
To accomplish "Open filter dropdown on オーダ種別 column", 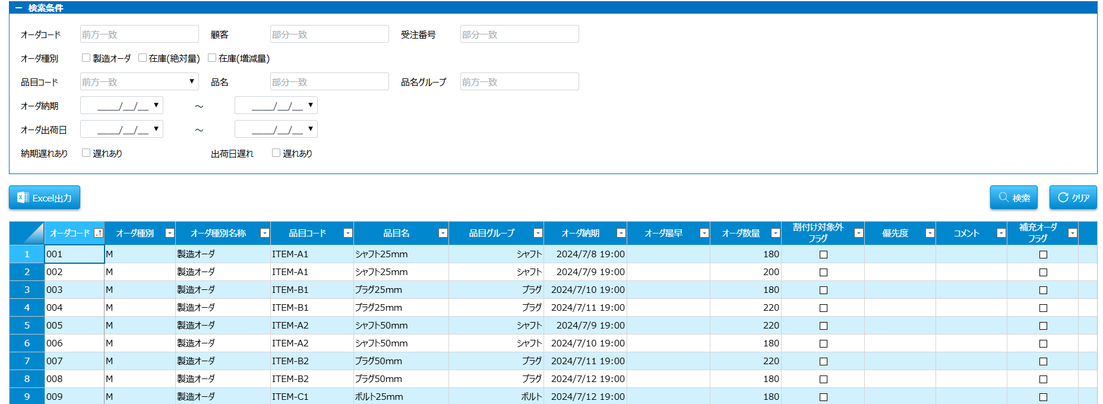I will click(170, 233).
